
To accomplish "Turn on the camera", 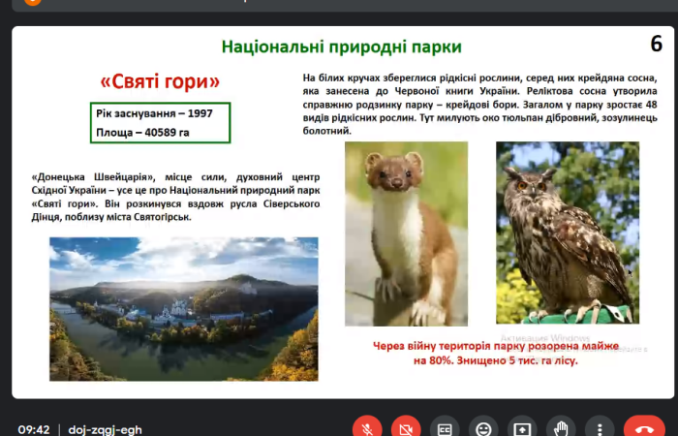I will coord(407,428).
